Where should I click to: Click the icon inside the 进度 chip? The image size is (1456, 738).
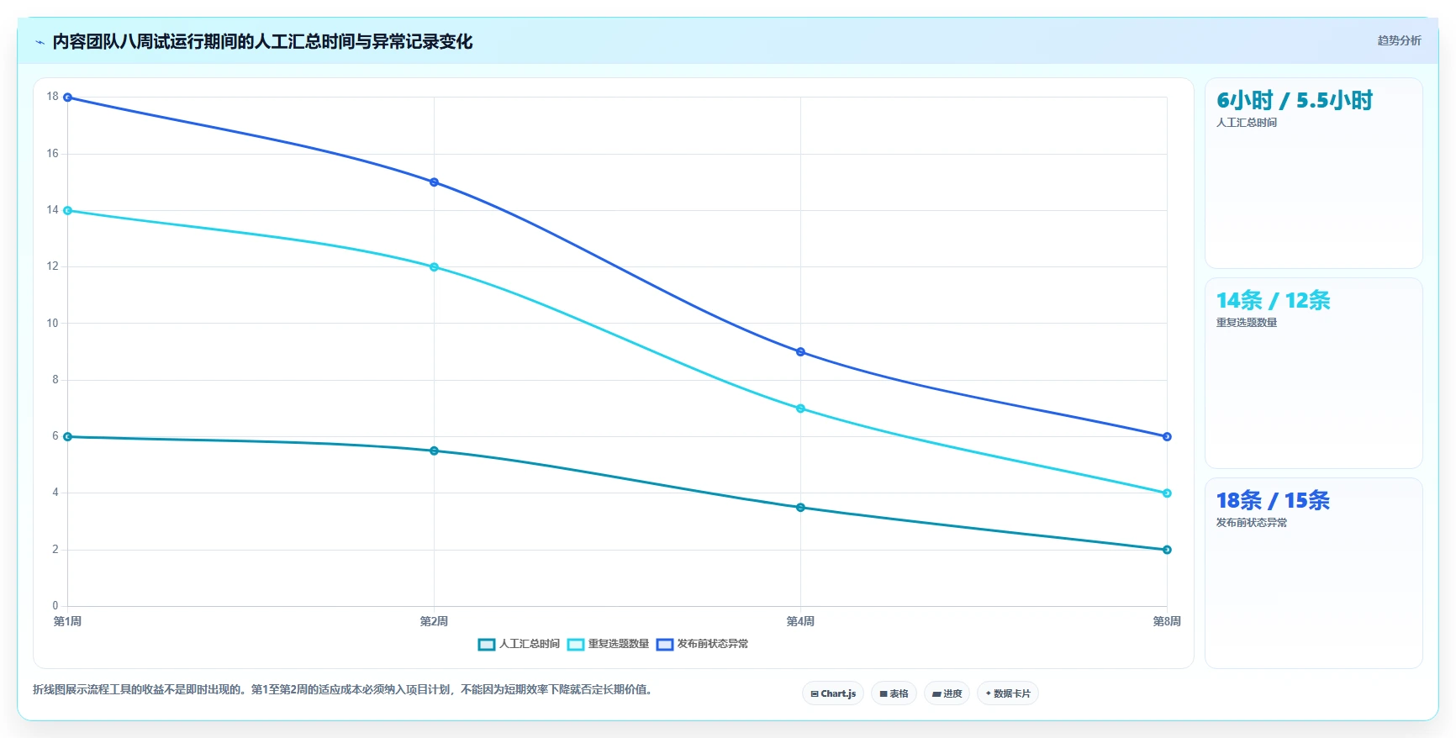(936, 694)
